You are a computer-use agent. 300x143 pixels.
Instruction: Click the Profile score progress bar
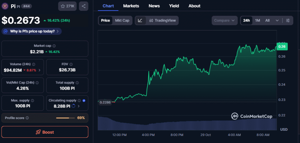click(x=65, y=118)
